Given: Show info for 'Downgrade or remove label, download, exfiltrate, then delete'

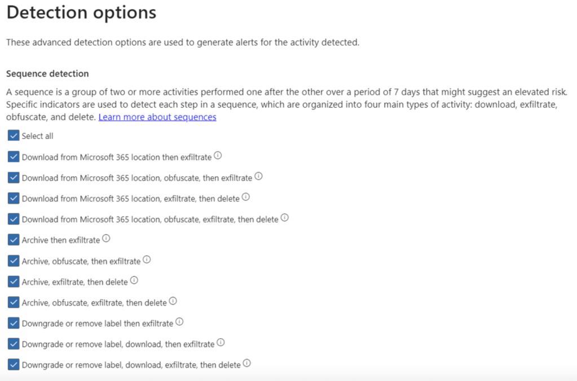Looking at the screenshot, I should tap(246, 363).
